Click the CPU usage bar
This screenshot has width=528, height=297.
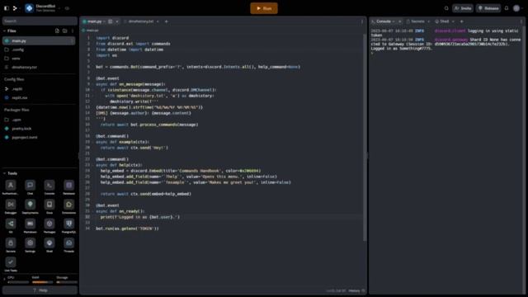(x=18, y=282)
